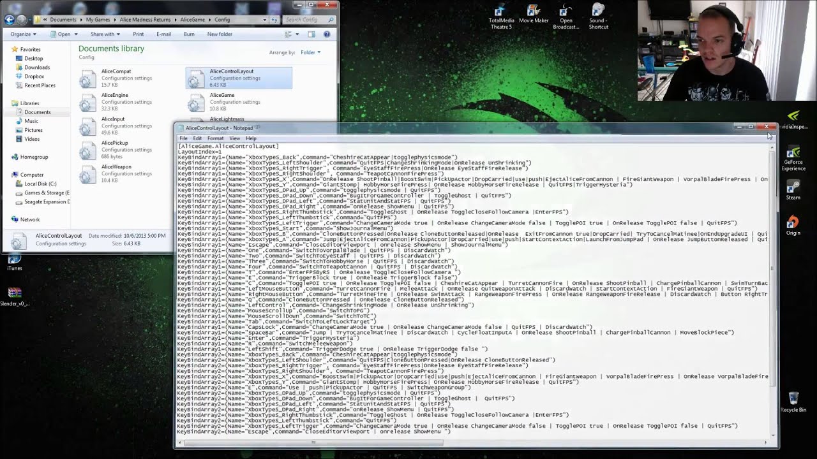Go to AliceGame in address breadcrumb
The width and height of the screenshot is (817, 459).
point(193,20)
